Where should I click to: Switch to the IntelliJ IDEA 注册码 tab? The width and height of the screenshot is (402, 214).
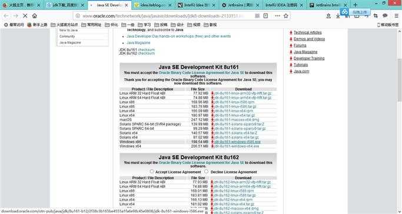[284, 5]
